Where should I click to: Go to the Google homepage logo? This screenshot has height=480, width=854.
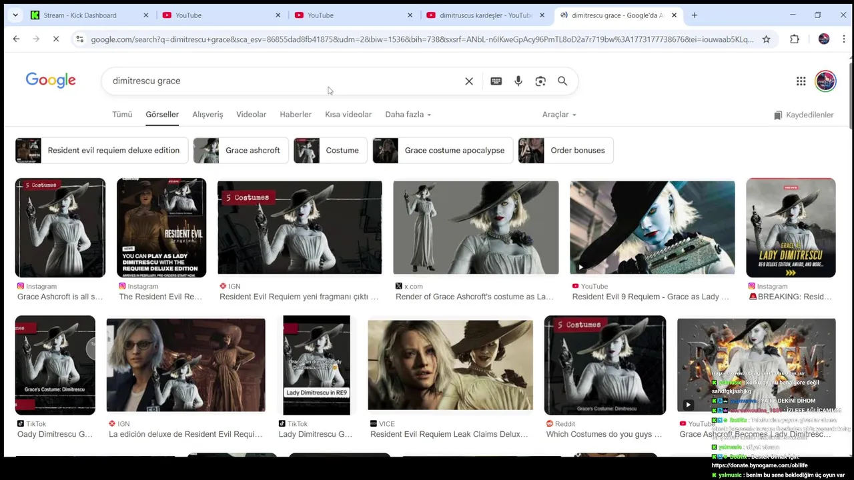tap(51, 81)
